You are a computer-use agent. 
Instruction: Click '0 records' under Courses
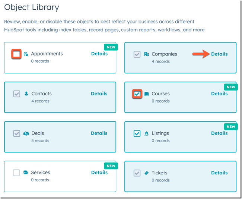[161, 101]
